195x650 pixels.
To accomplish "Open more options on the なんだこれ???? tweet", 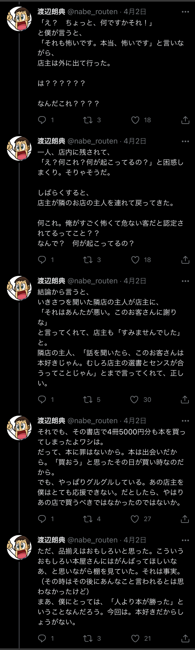I will 185,12.
